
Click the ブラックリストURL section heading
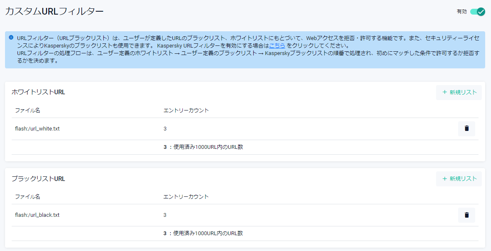[x=38, y=178]
